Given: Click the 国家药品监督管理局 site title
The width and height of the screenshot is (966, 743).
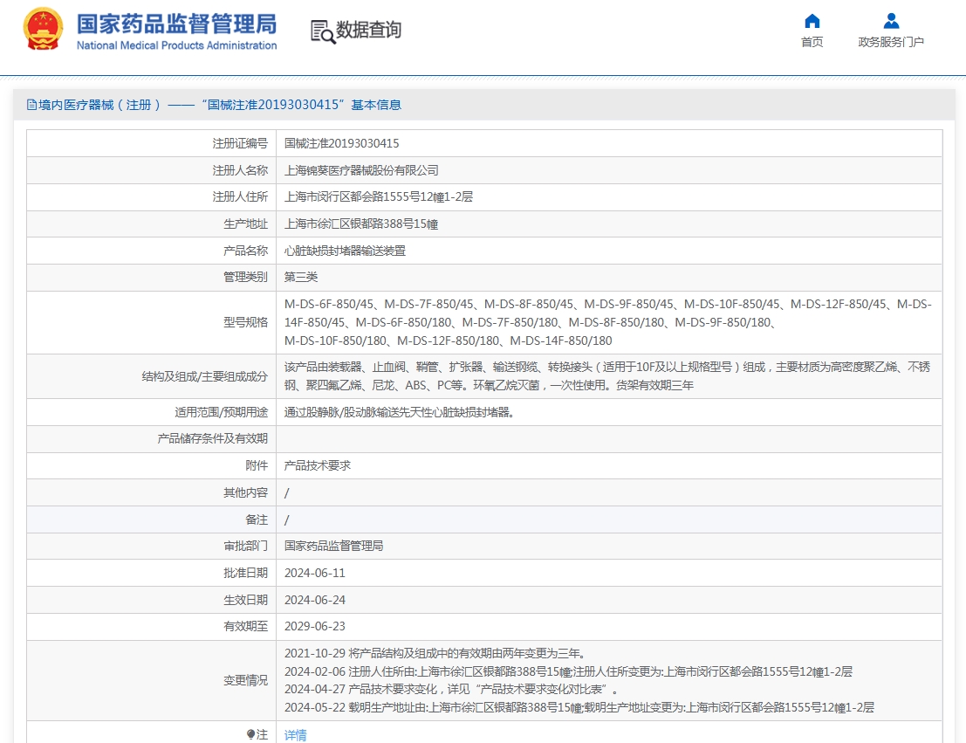Looking at the screenshot, I should pyautogui.click(x=177, y=24).
